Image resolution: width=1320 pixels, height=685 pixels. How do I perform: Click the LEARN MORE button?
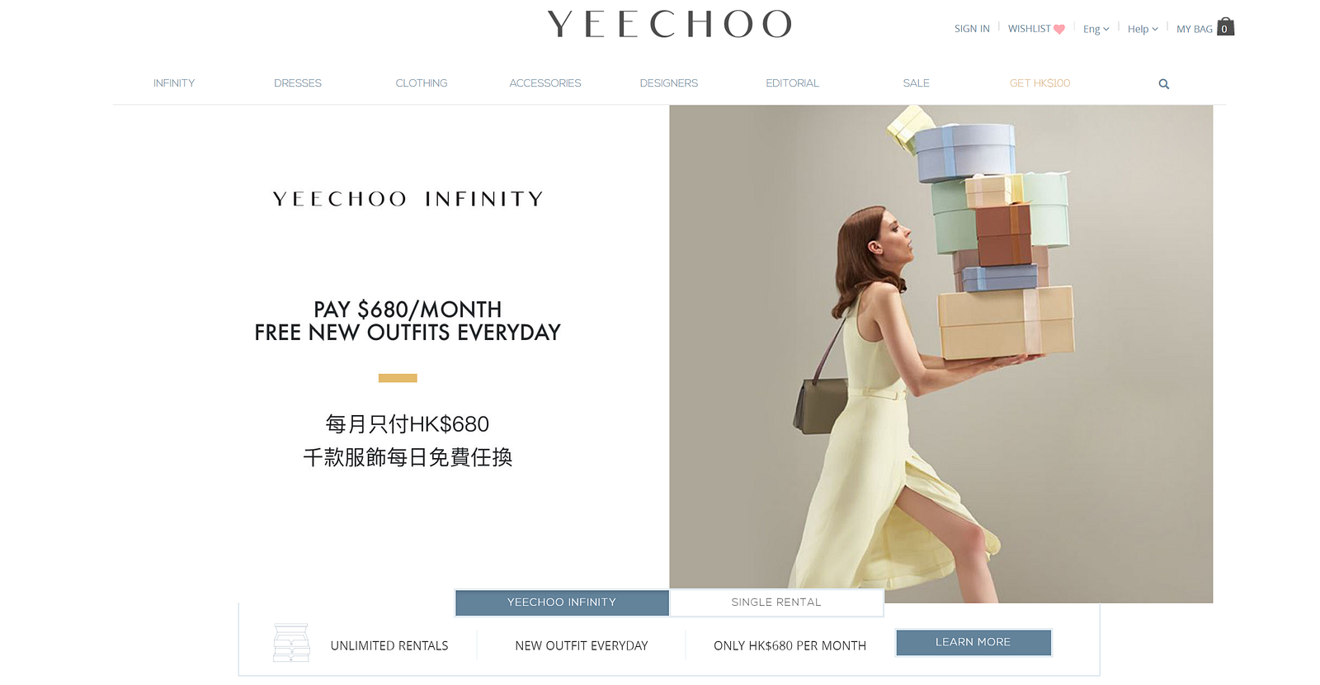click(x=973, y=642)
